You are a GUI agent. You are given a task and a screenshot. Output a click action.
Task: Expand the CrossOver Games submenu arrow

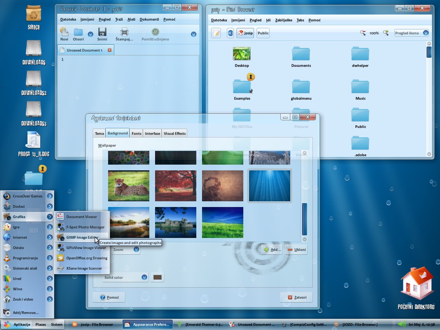click(x=50, y=196)
